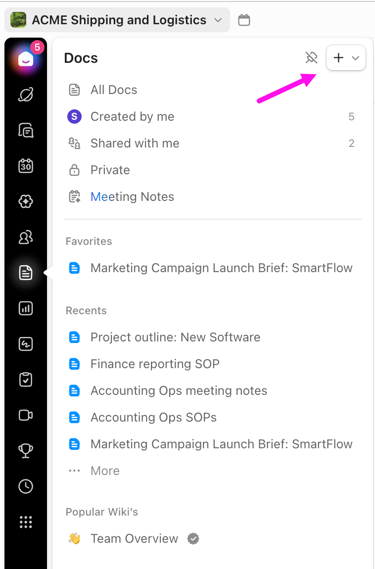The image size is (375, 569).
Task: Open the nine-dot more apps grid
Action: 26,522
